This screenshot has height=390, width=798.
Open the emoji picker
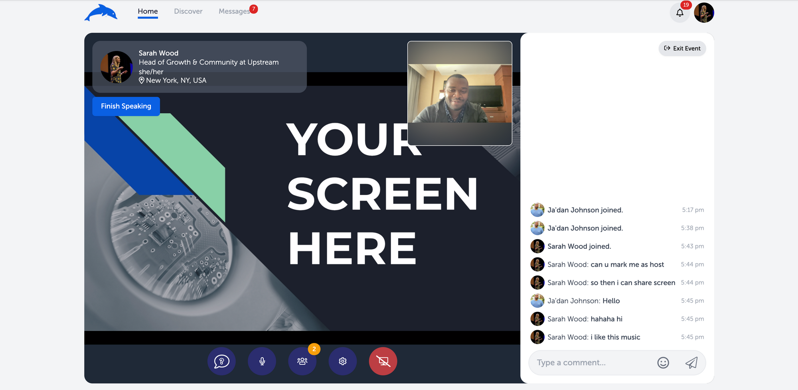[663, 362]
